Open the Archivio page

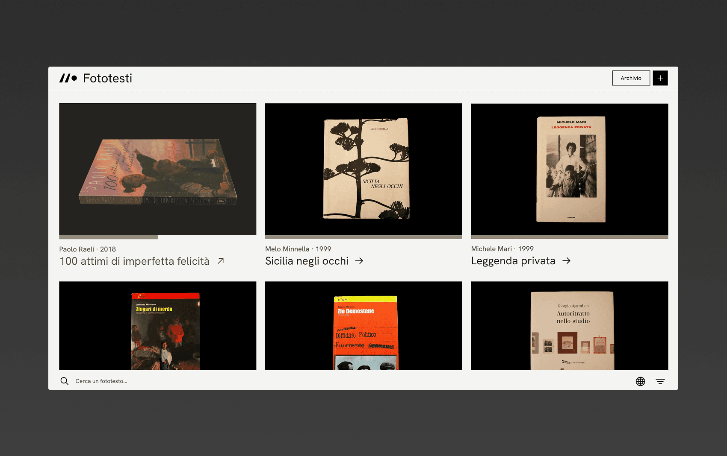pos(631,78)
